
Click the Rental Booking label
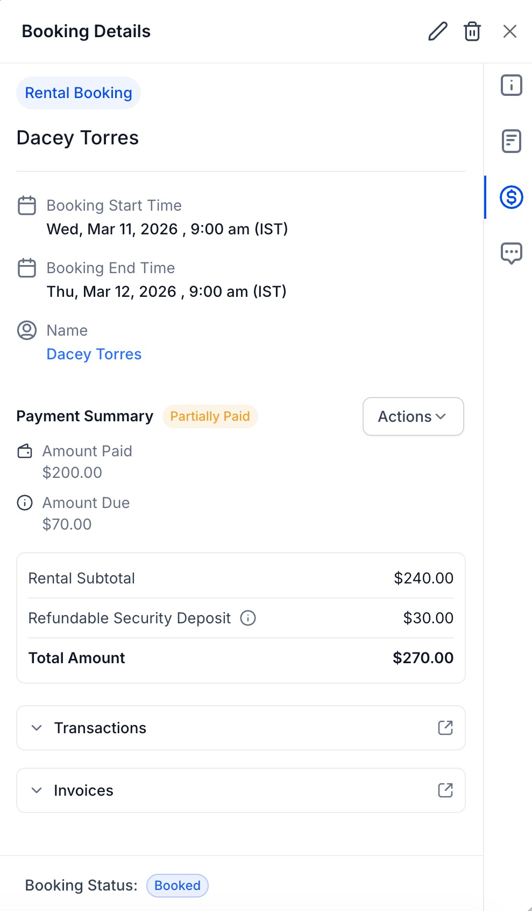(x=78, y=93)
